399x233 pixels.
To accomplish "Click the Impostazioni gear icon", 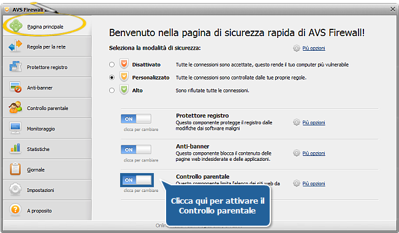I will 15,190.
